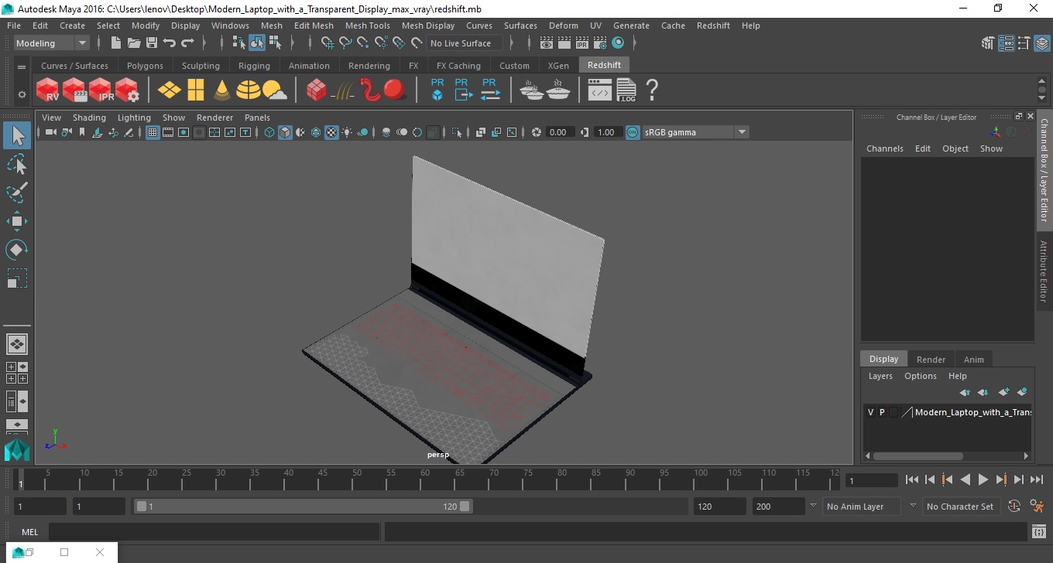Toggle use all lights bulb button
Image resolution: width=1053 pixels, height=563 pixels.
[x=347, y=132]
